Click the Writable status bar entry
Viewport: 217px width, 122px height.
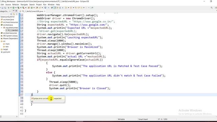click(121, 119)
